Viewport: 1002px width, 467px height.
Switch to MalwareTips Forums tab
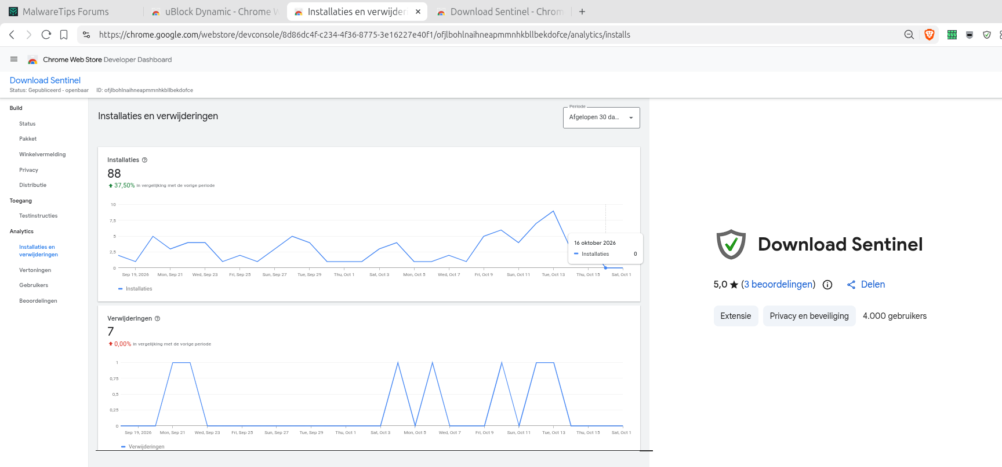(x=65, y=12)
